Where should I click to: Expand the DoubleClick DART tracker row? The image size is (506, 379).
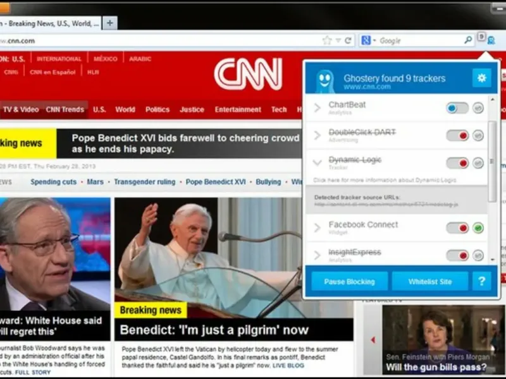tap(318, 135)
